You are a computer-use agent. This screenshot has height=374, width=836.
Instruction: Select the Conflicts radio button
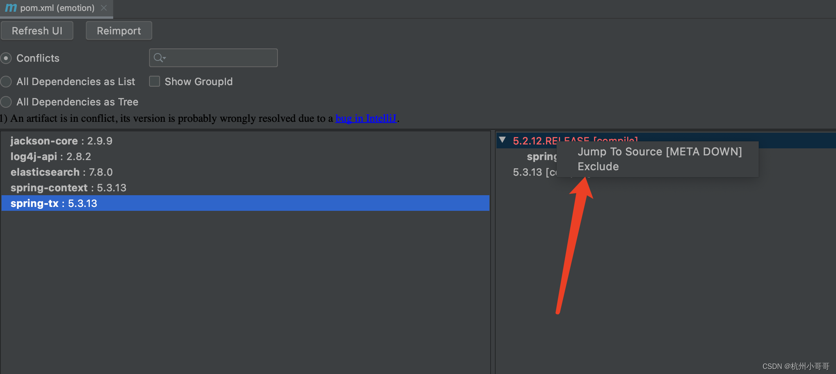click(x=6, y=58)
